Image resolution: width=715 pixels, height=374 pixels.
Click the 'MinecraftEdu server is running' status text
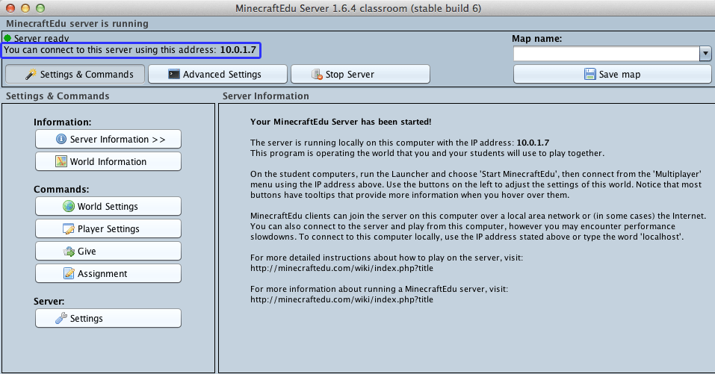coord(77,24)
